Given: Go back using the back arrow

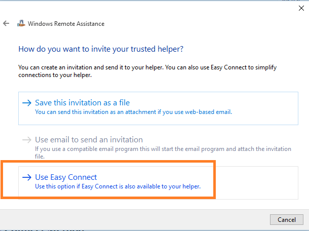Looking at the screenshot, I should pyautogui.click(x=6, y=23).
